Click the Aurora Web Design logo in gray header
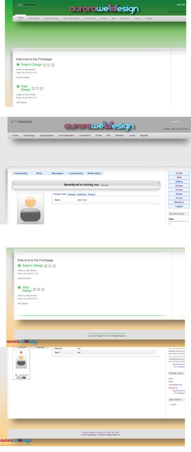The width and height of the screenshot is (191, 452). point(99,125)
